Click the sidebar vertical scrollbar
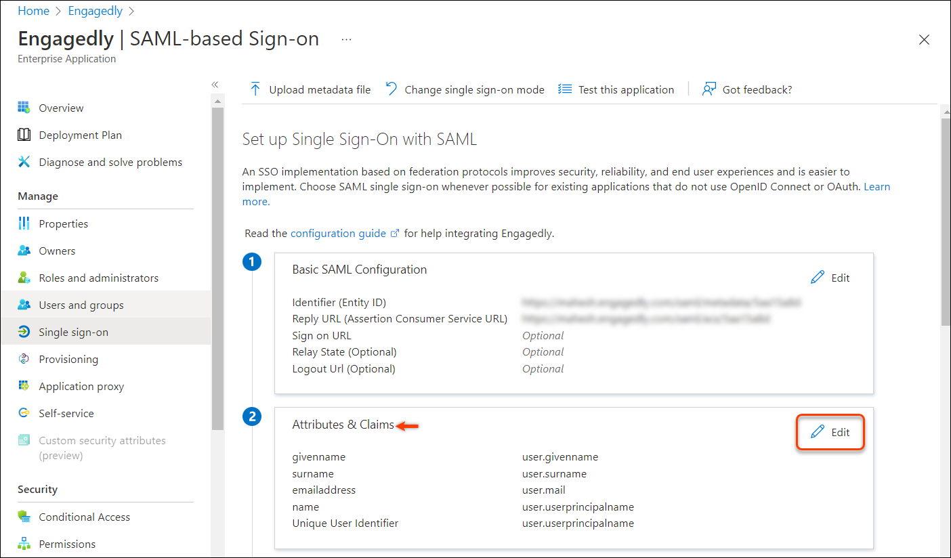Viewport: 951px width, 558px height. [217, 269]
